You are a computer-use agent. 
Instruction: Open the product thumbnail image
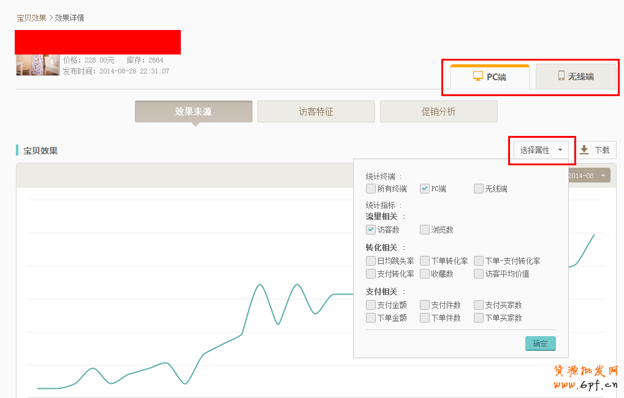pos(38,65)
